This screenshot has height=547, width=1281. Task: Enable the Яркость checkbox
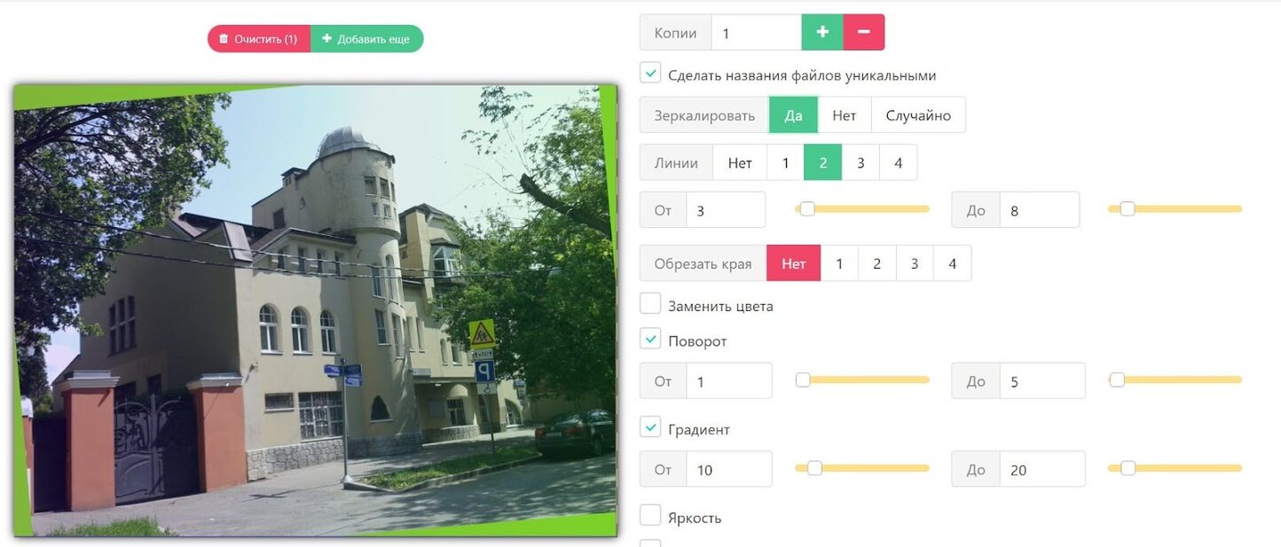tap(650, 516)
